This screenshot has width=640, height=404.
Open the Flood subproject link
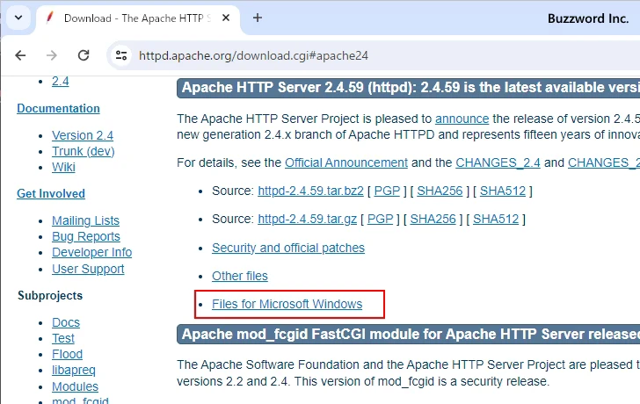click(68, 354)
